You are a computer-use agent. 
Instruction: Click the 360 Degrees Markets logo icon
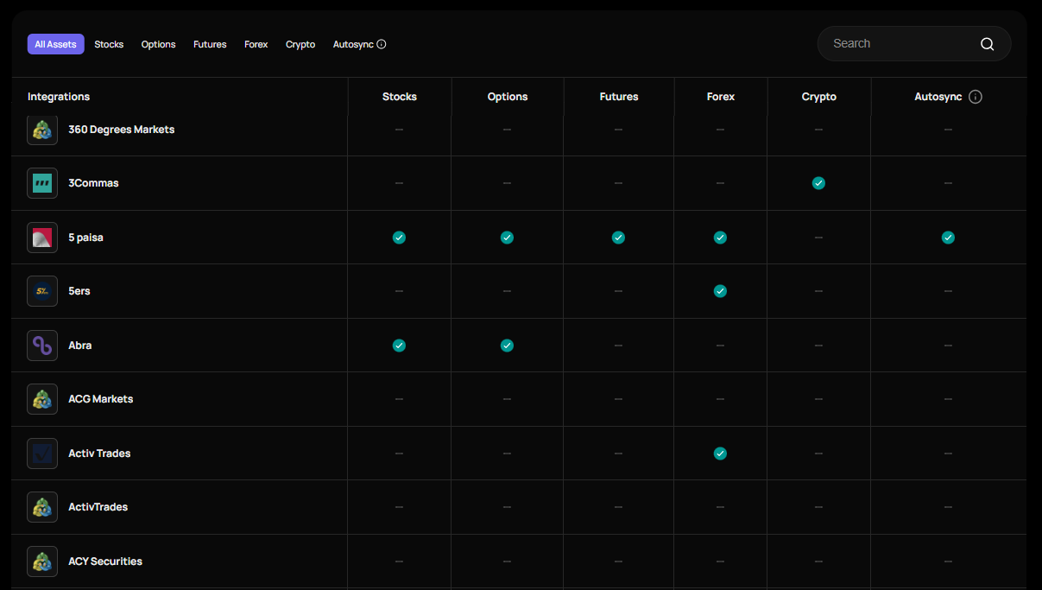click(42, 130)
